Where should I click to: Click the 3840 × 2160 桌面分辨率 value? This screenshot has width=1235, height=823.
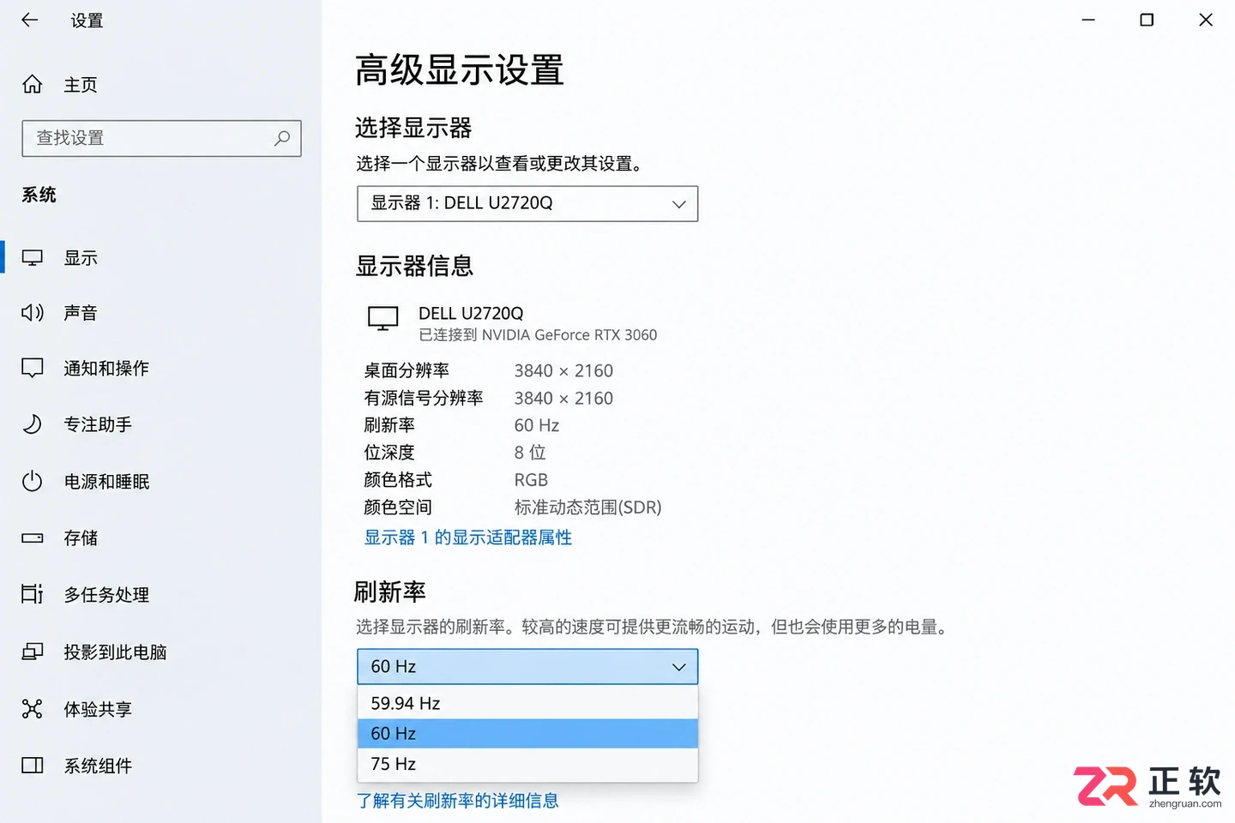click(563, 371)
